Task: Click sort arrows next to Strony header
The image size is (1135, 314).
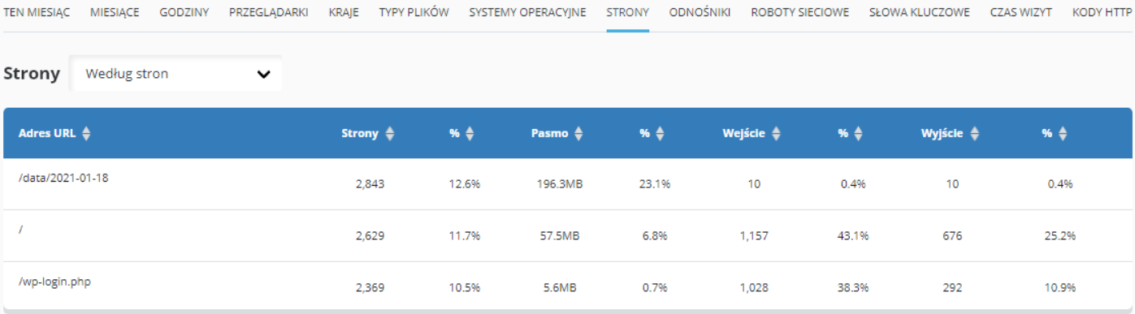Action: coord(390,134)
